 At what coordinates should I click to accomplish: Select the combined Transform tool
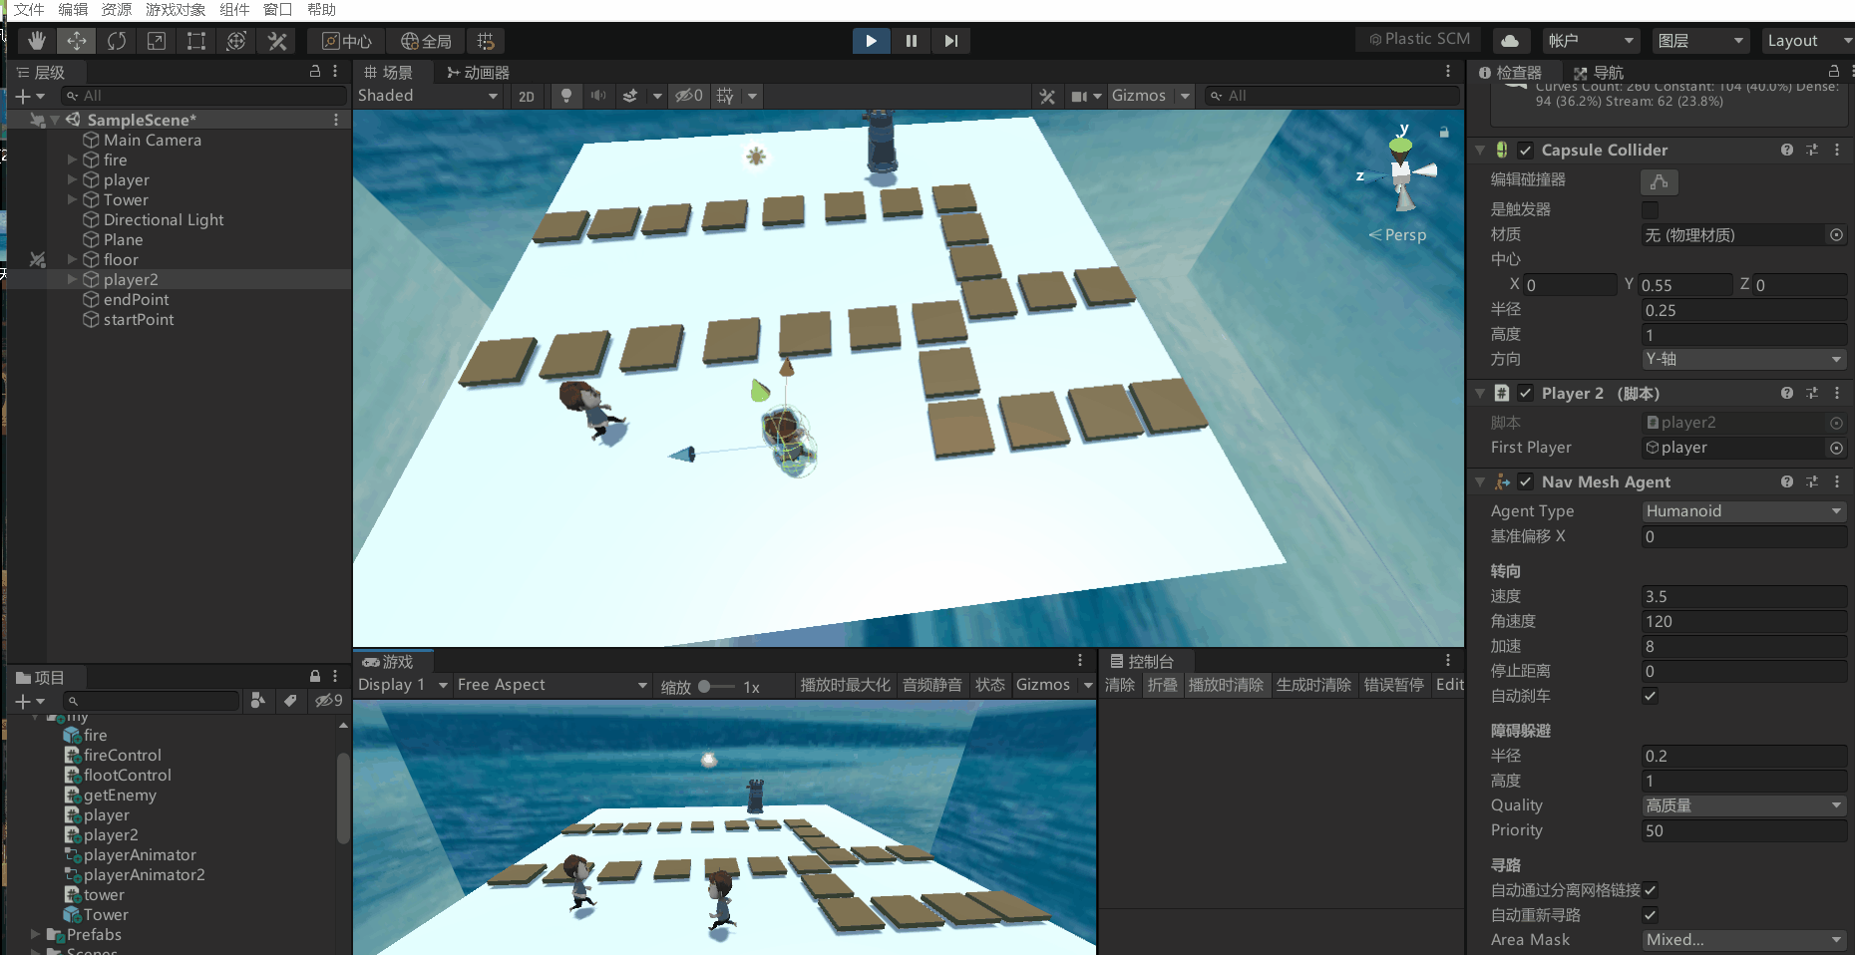(x=236, y=41)
